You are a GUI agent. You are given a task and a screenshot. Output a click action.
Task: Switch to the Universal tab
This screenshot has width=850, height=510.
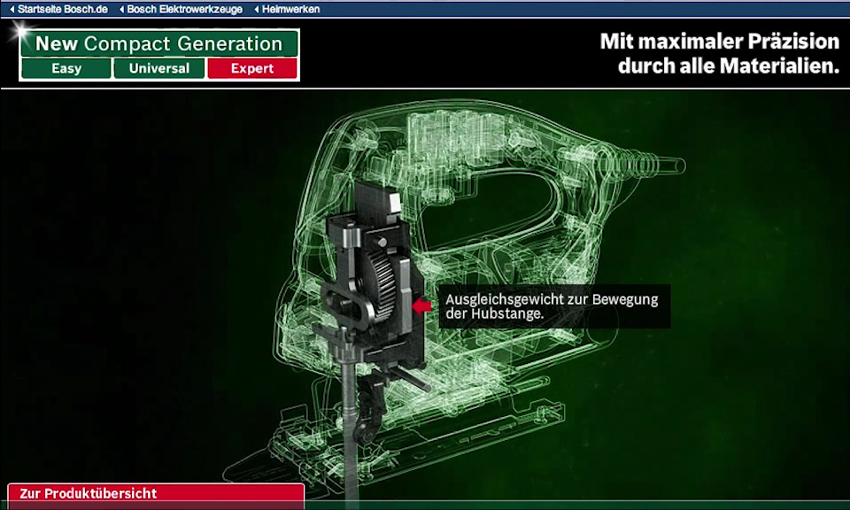[159, 68]
